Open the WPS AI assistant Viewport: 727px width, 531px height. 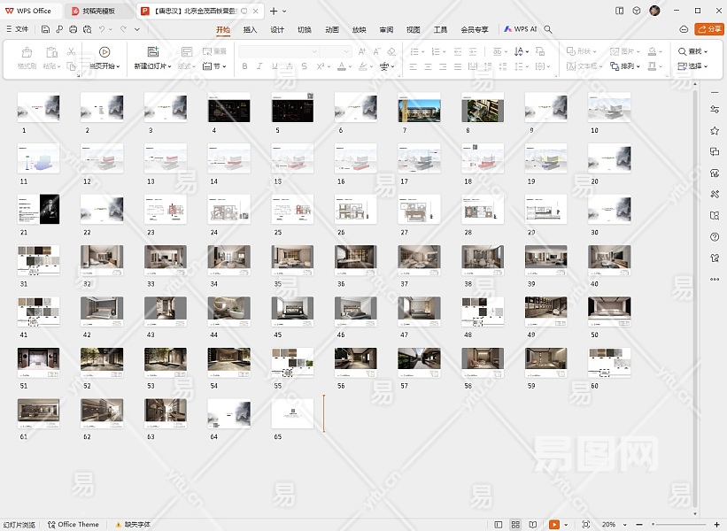(521, 29)
